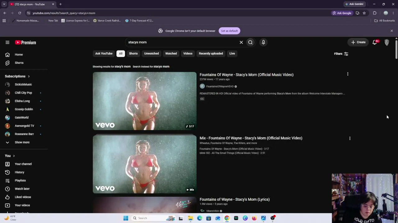Select the Shorts filter chip
The image size is (398, 223).
[133, 54]
